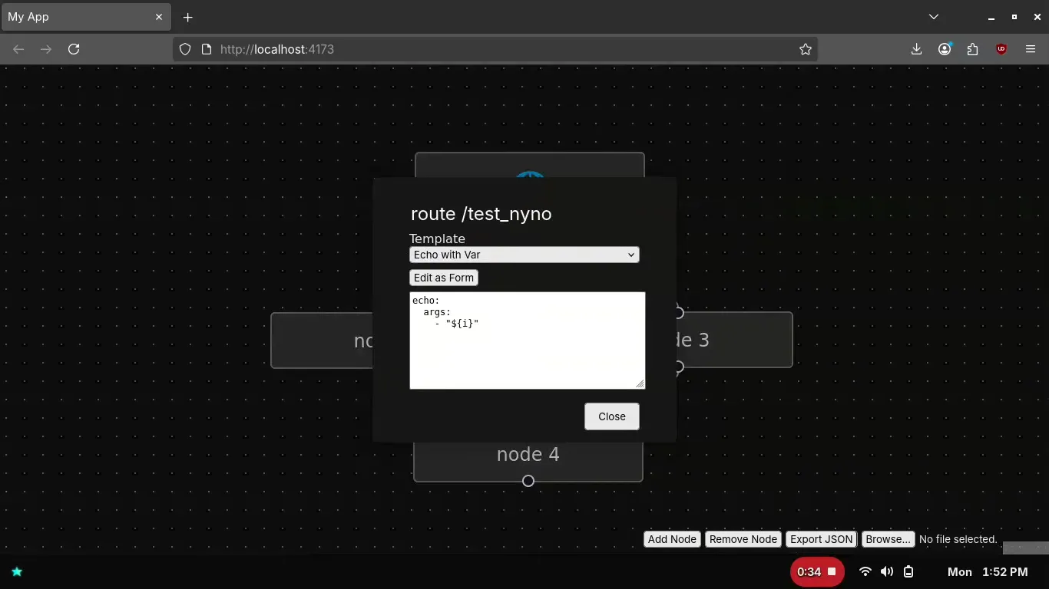Open a new browser tab
The height and width of the screenshot is (589, 1049).
pos(187,17)
